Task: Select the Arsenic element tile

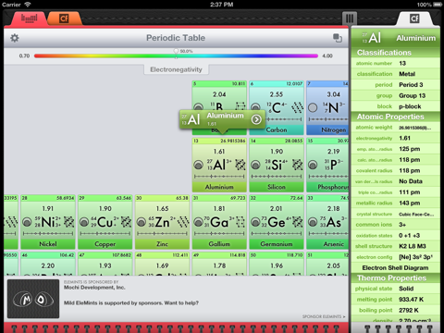Action: point(327,222)
